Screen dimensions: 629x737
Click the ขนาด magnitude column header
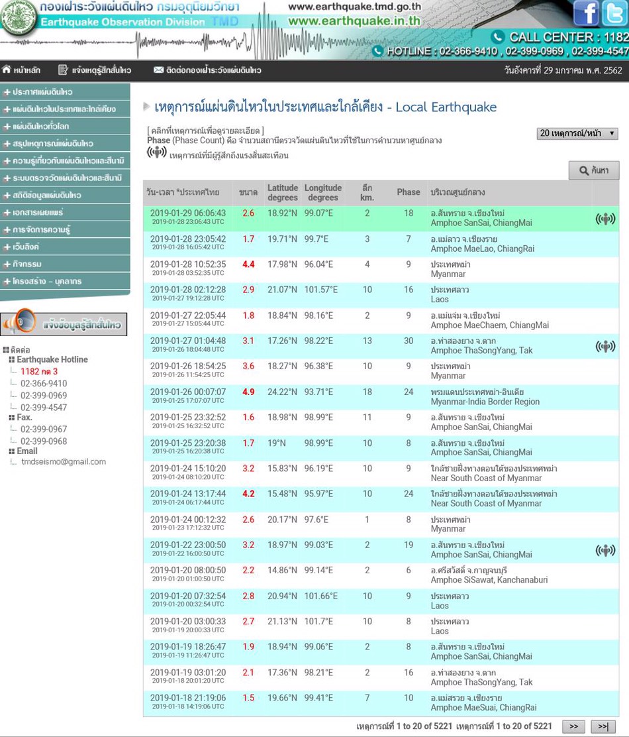point(248,192)
